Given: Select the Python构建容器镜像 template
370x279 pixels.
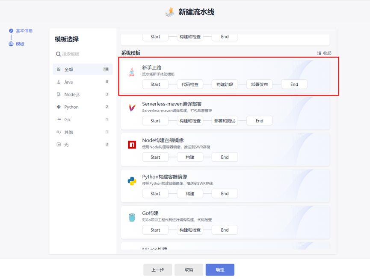Looking at the screenshot, I should 225,186.
